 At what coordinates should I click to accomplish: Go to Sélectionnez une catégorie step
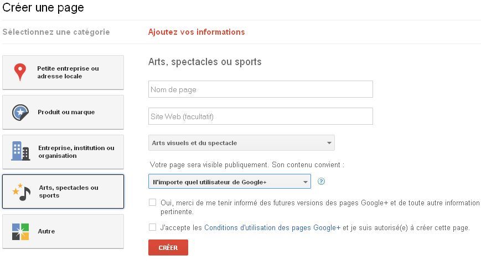[56, 32]
